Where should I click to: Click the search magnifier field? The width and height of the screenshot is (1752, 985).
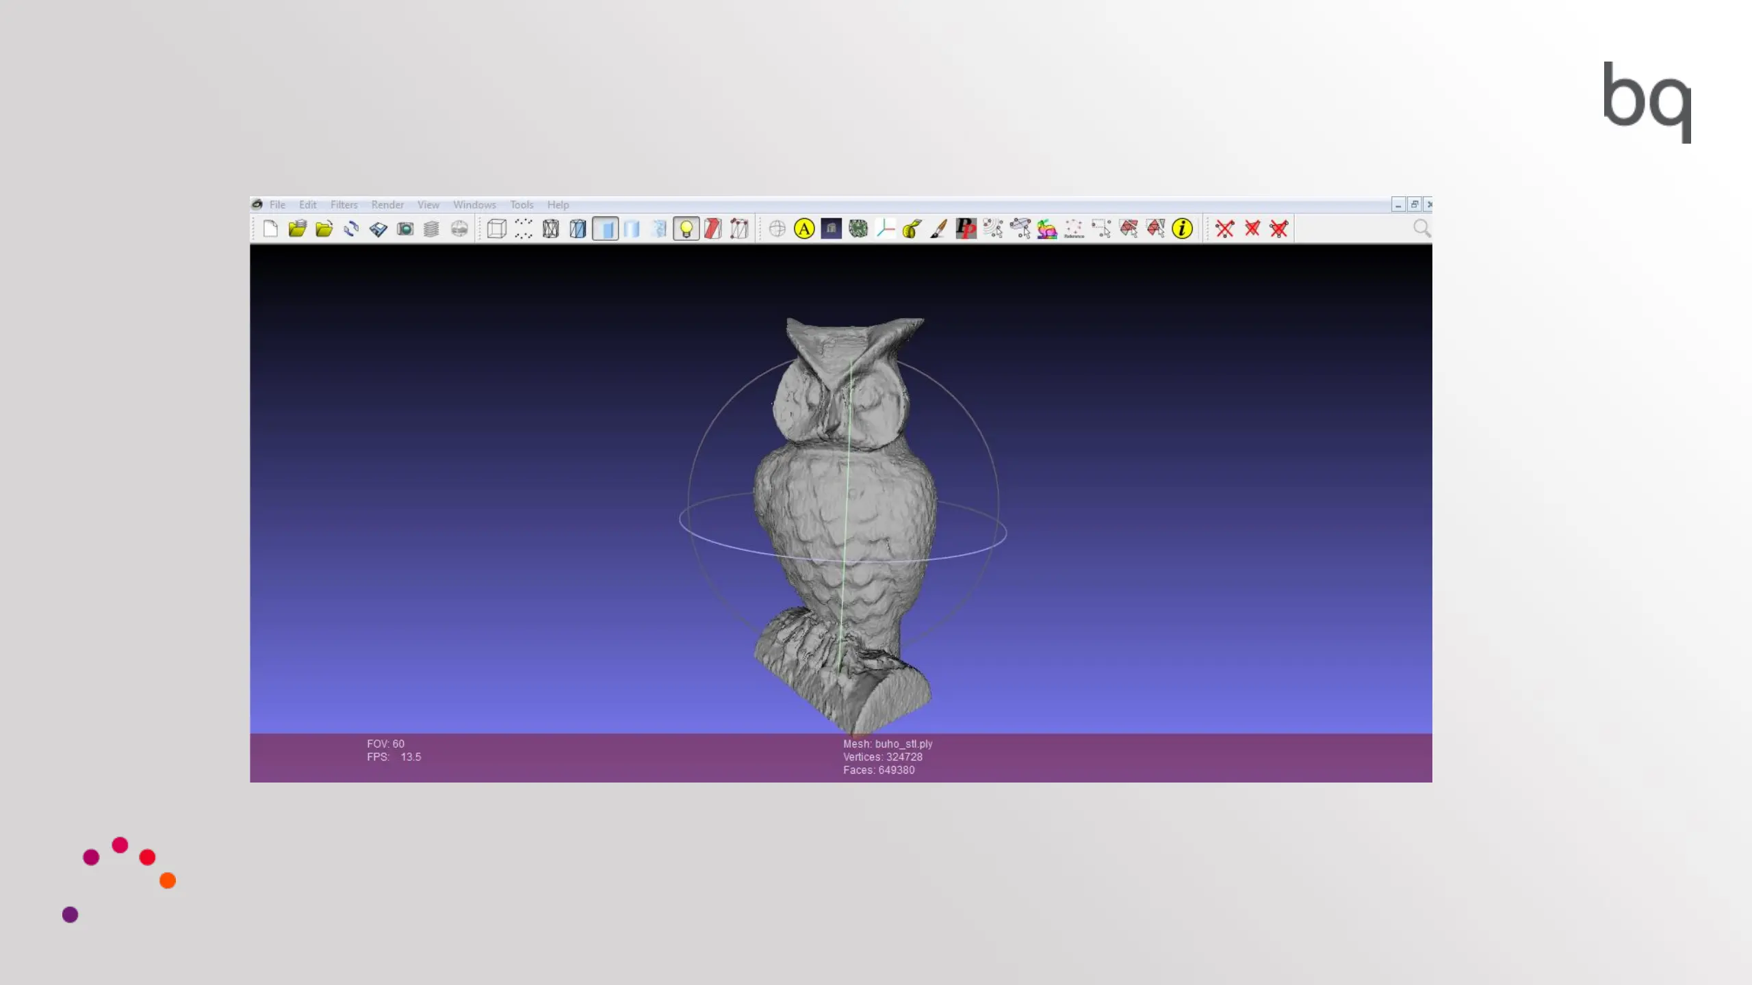[1421, 228]
